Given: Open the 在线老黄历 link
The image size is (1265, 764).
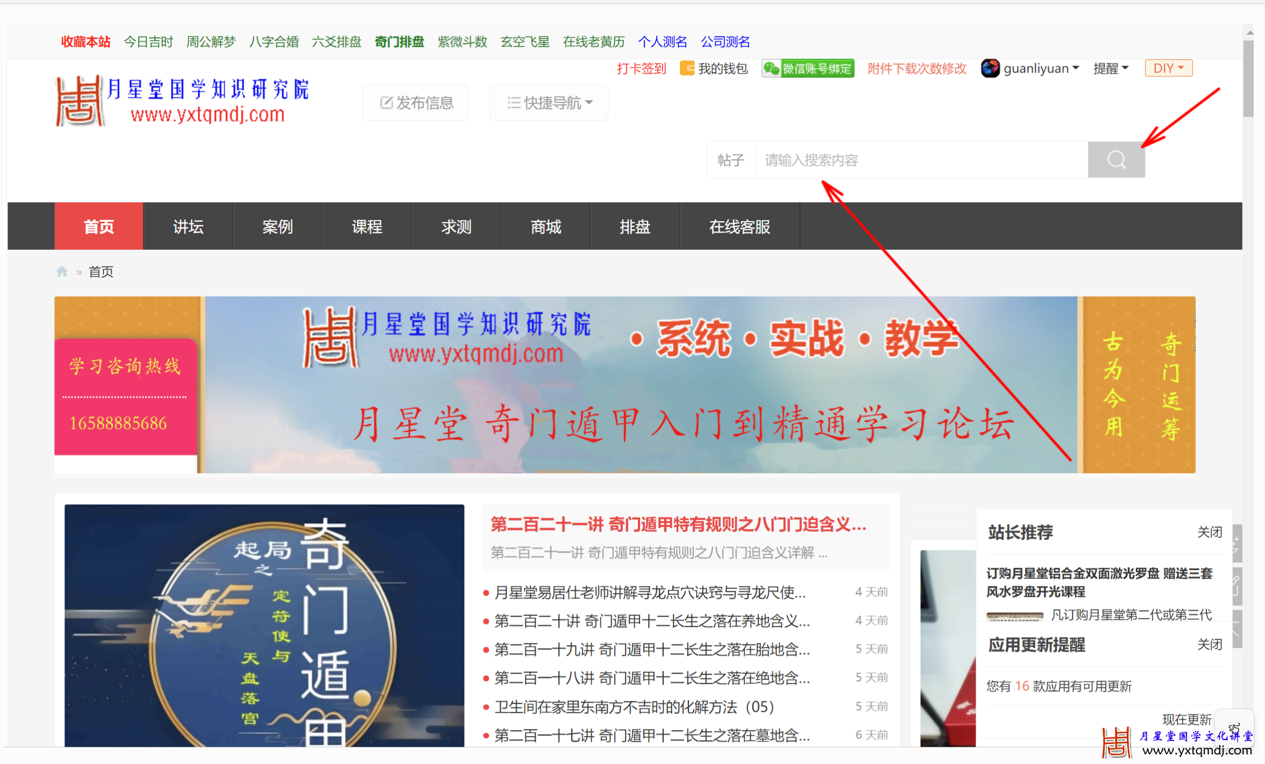Looking at the screenshot, I should (594, 42).
